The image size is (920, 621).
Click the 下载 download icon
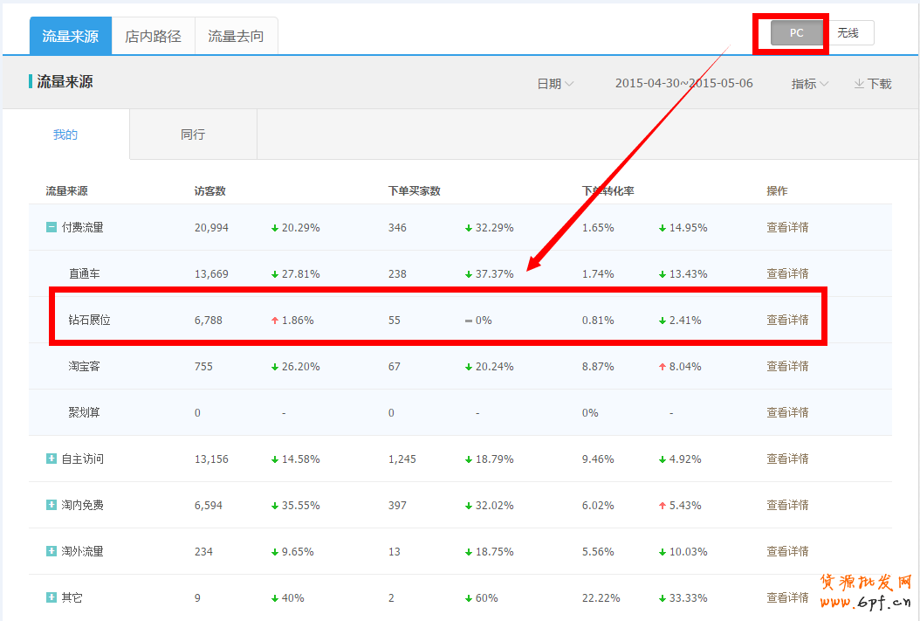[859, 84]
